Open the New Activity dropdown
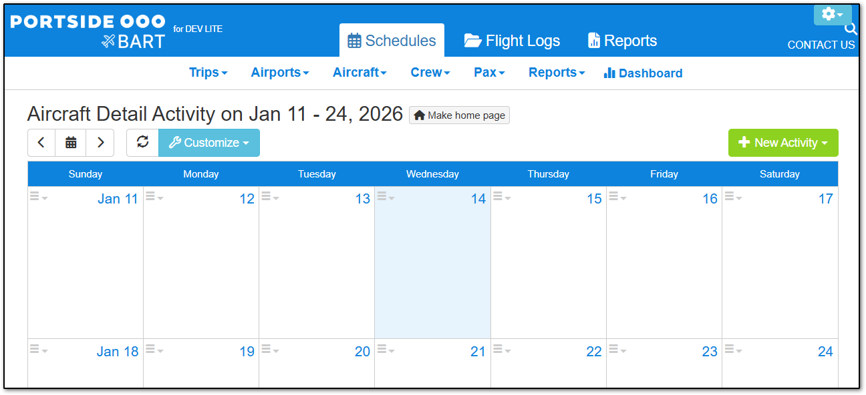 point(783,143)
